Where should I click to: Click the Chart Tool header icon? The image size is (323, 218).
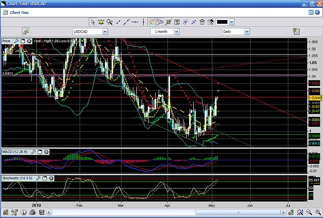click(5, 12)
